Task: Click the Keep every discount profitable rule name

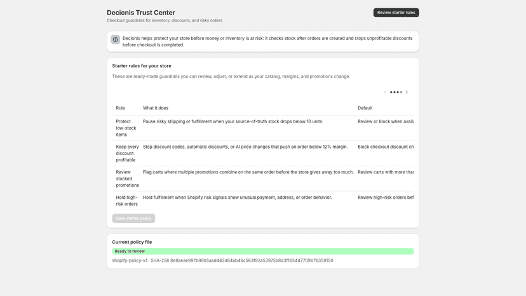Action: [x=127, y=153]
